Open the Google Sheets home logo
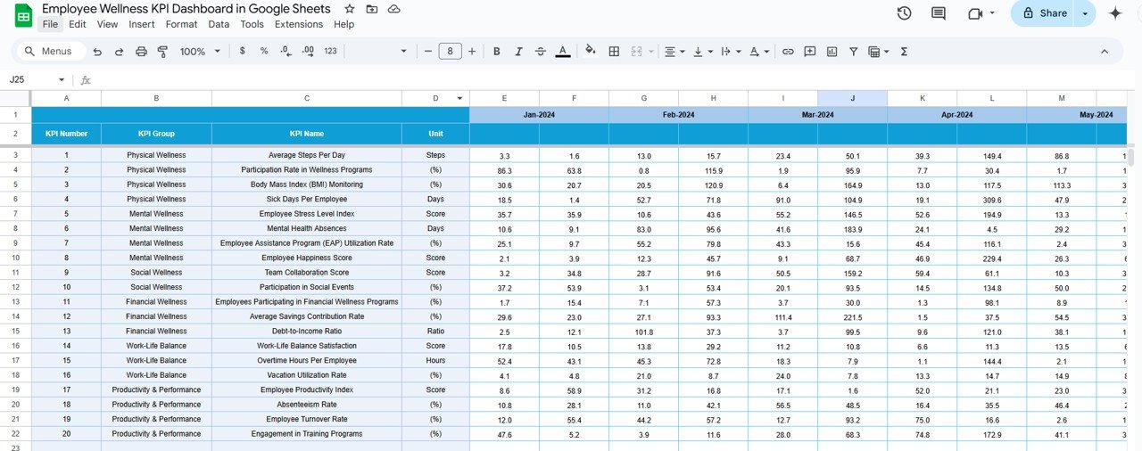1142x451 pixels. point(24,15)
